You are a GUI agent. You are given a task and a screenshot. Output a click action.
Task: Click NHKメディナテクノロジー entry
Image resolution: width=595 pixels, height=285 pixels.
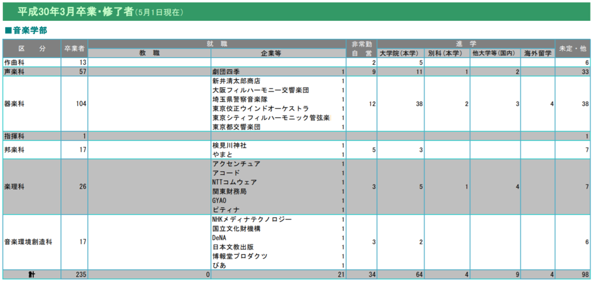click(252, 219)
